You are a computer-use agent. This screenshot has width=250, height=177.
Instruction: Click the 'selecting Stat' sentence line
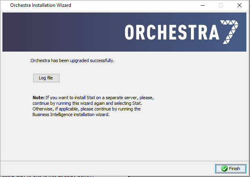point(87,103)
